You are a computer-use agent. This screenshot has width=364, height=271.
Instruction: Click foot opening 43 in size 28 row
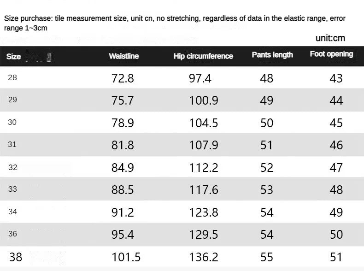[336, 78]
